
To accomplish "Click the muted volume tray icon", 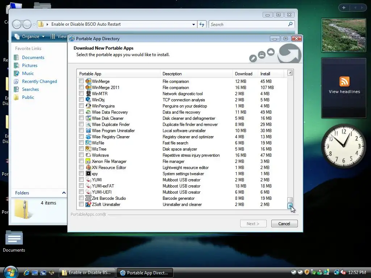I will pos(343,272).
